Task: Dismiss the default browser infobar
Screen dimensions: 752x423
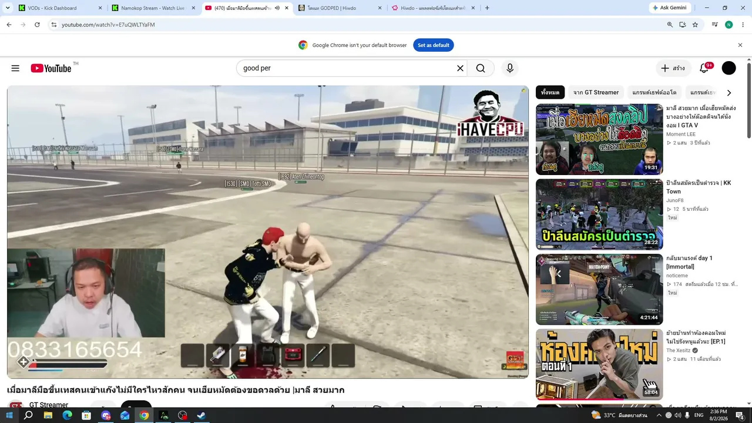Action: click(x=740, y=45)
